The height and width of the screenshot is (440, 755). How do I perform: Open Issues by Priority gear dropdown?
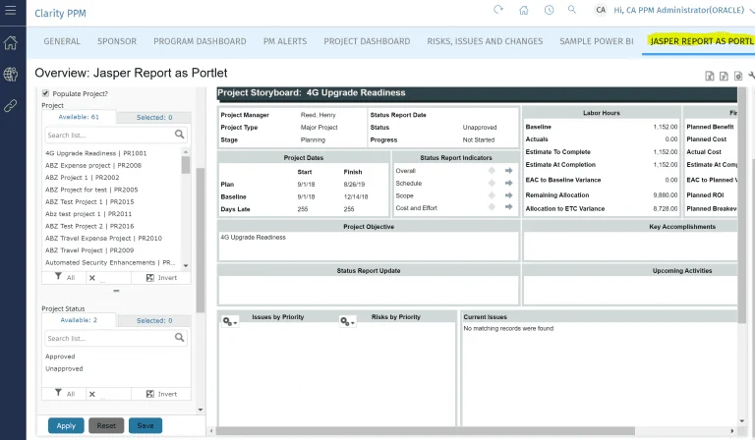point(230,321)
